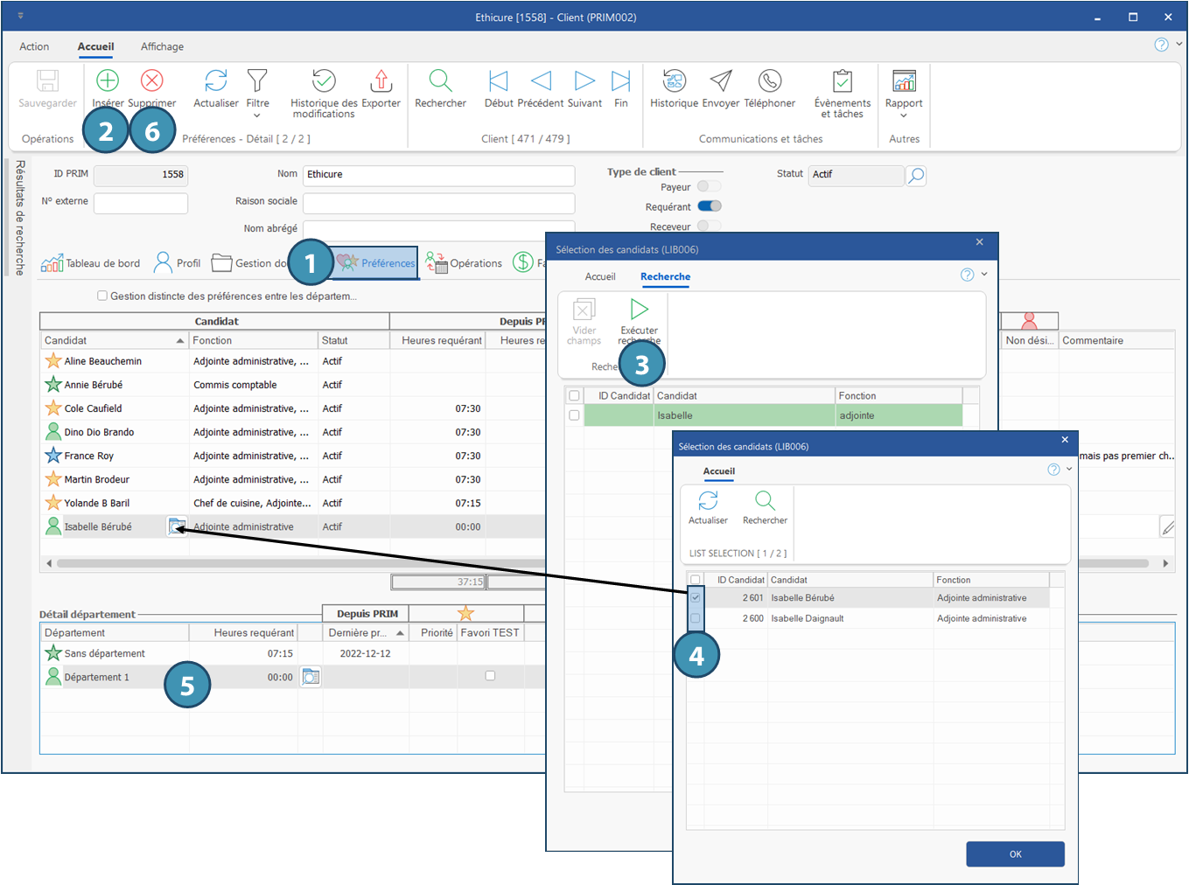Jump to Début first record
The width and height of the screenshot is (1189, 885).
[x=499, y=82]
